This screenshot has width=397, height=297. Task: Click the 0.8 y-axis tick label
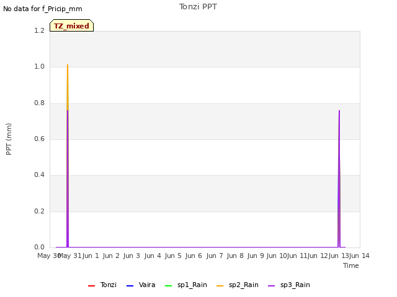tap(39, 103)
